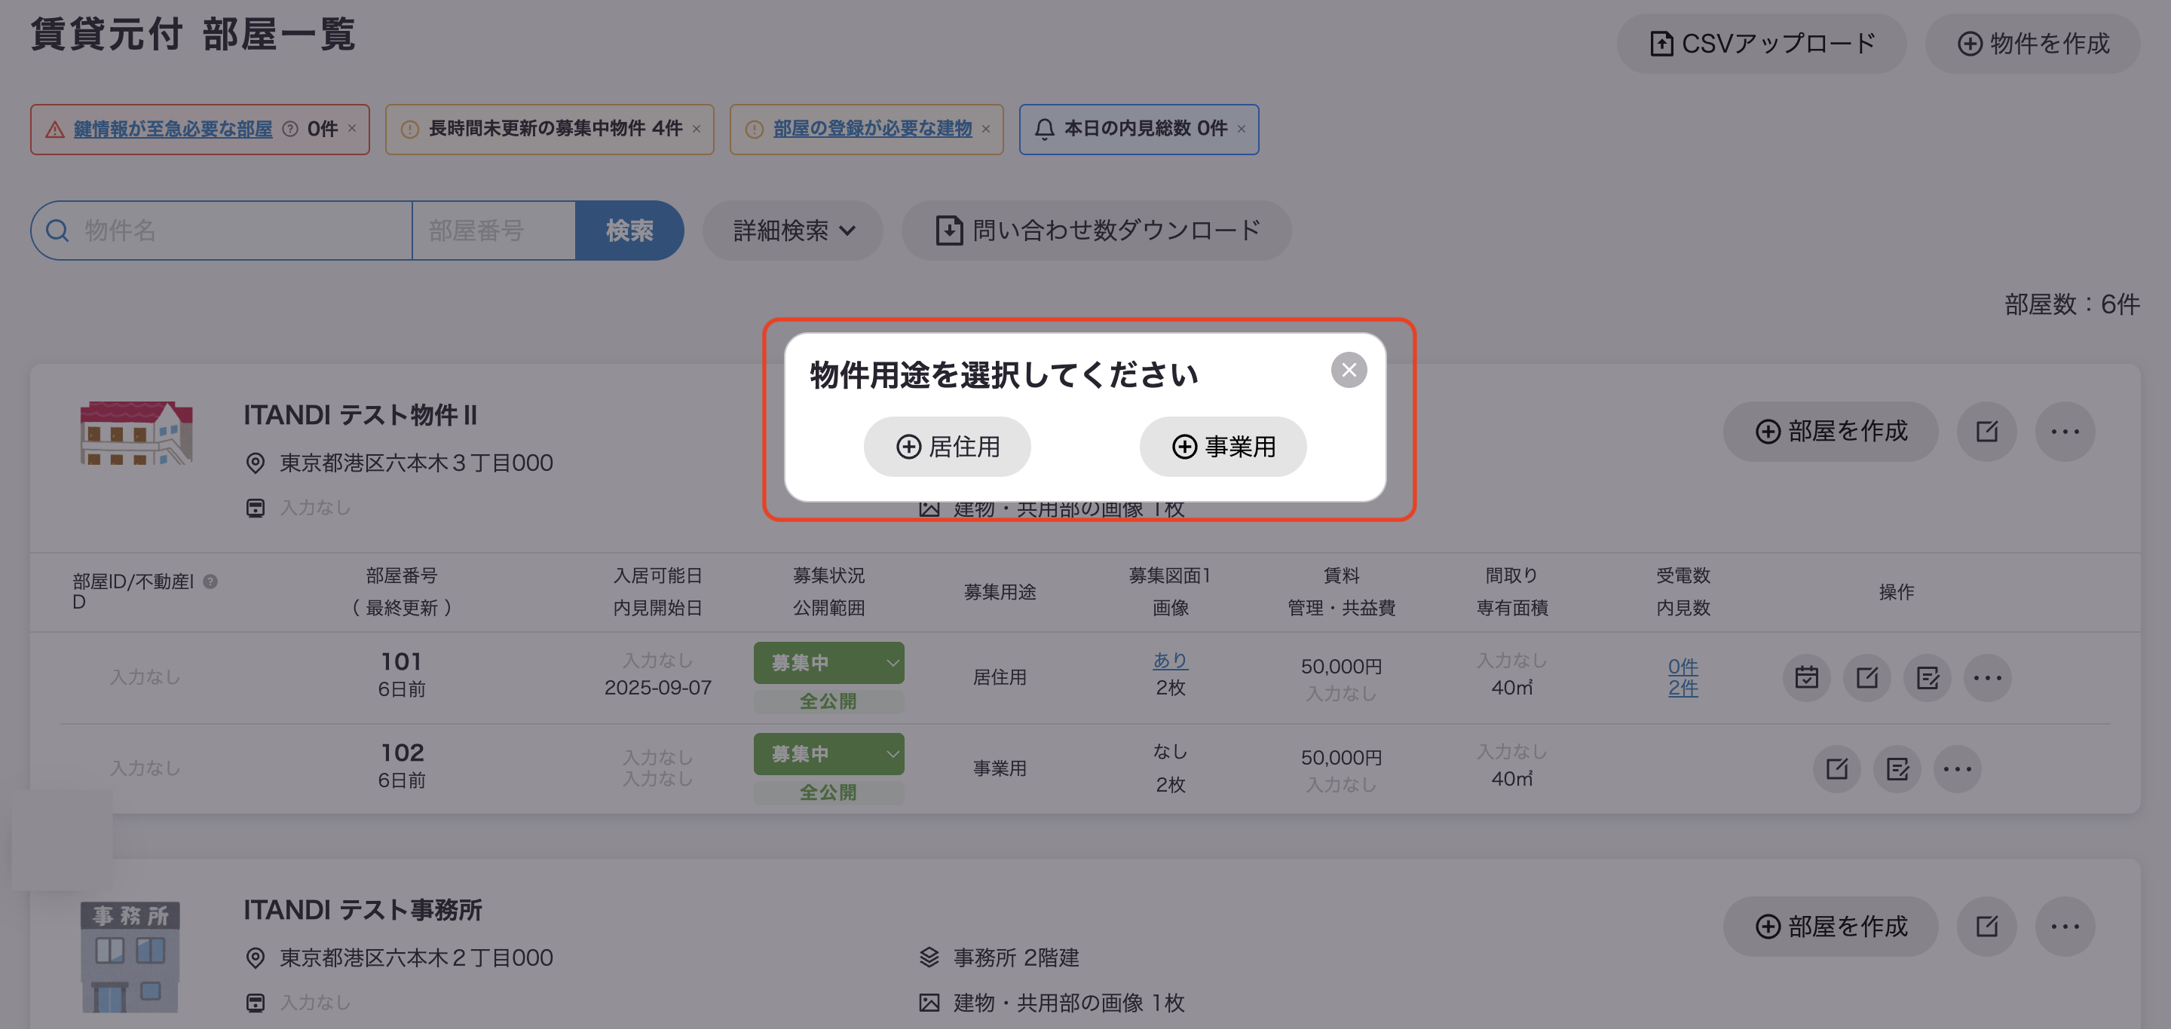
Task: Open more options for room 101
Action: click(1987, 677)
